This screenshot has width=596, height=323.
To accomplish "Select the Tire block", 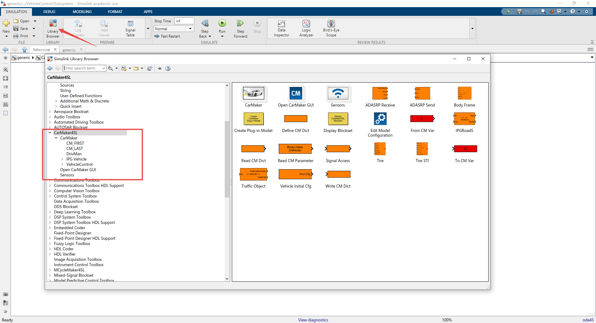I will 380,149.
